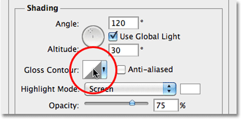The width and height of the screenshot is (241, 119).
Task: Open the Highlight Mode dropdown showing Screen
Action: click(x=130, y=89)
